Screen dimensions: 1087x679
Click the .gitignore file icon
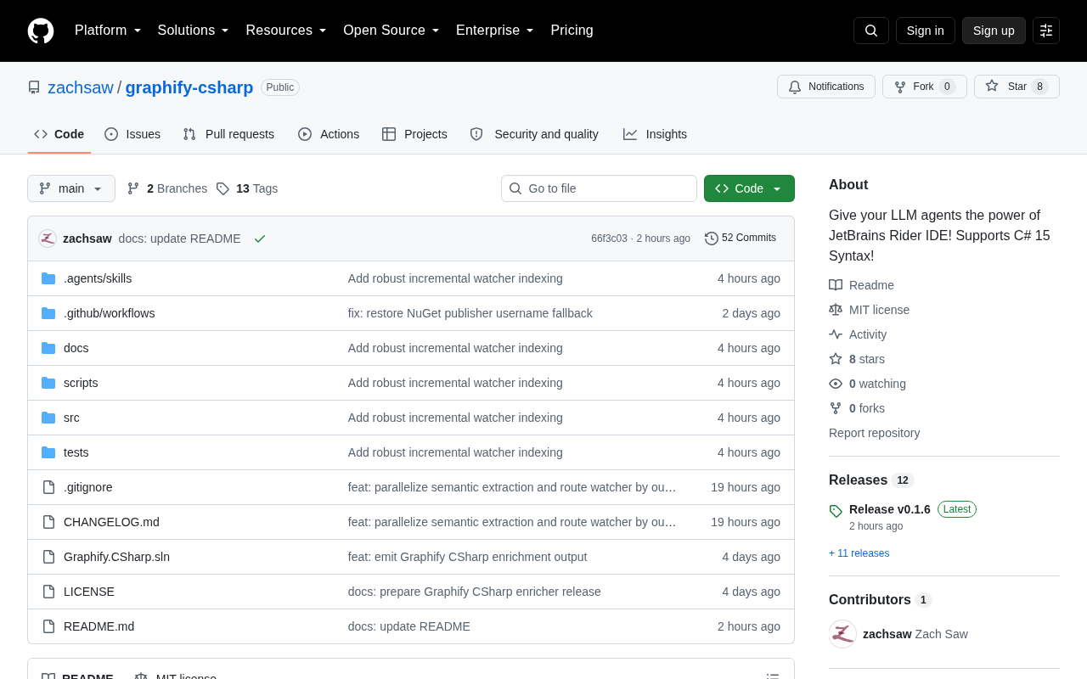tap(48, 487)
